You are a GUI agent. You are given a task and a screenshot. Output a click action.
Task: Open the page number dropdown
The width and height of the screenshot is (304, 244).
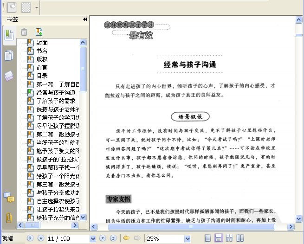pyautogui.click(x=93, y=238)
